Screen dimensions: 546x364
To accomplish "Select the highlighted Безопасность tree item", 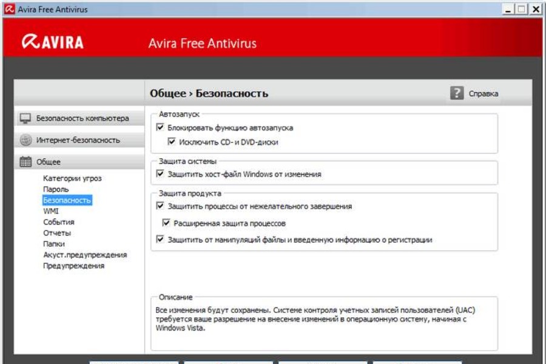I will 67,200.
